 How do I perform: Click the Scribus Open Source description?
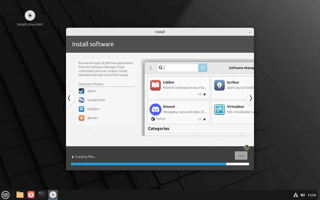[x=240, y=88]
